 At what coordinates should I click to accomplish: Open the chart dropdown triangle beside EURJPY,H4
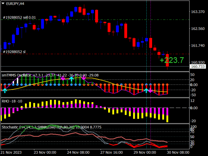coord(3,3)
